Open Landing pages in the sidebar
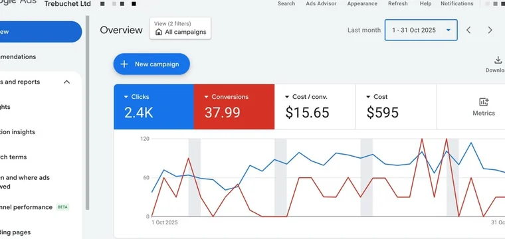 (15, 232)
